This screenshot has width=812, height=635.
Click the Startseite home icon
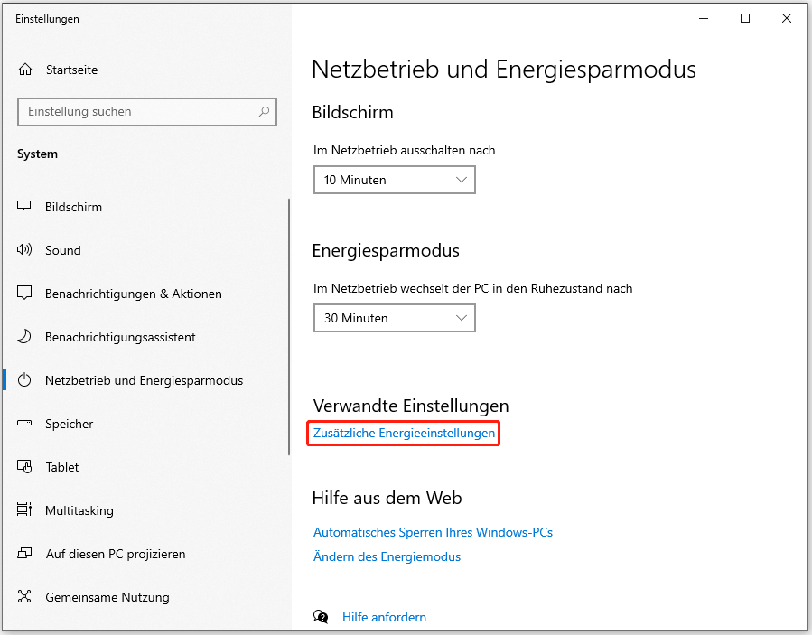25,70
